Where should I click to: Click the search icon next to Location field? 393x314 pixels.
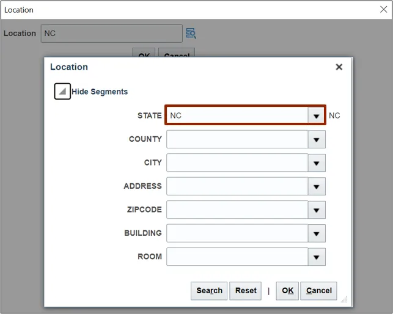click(191, 34)
